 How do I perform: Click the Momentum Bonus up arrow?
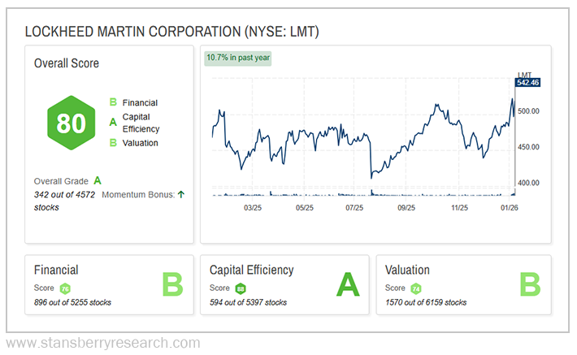click(180, 194)
